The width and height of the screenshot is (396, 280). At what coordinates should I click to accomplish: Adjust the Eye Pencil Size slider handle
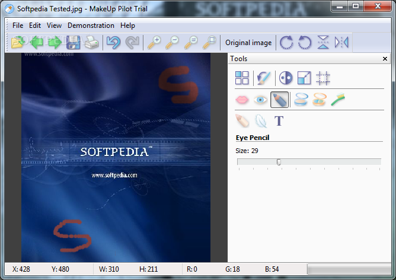coord(279,162)
